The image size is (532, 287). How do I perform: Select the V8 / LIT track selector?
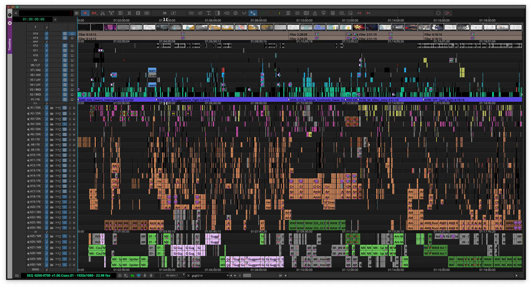pyautogui.click(x=35, y=65)
